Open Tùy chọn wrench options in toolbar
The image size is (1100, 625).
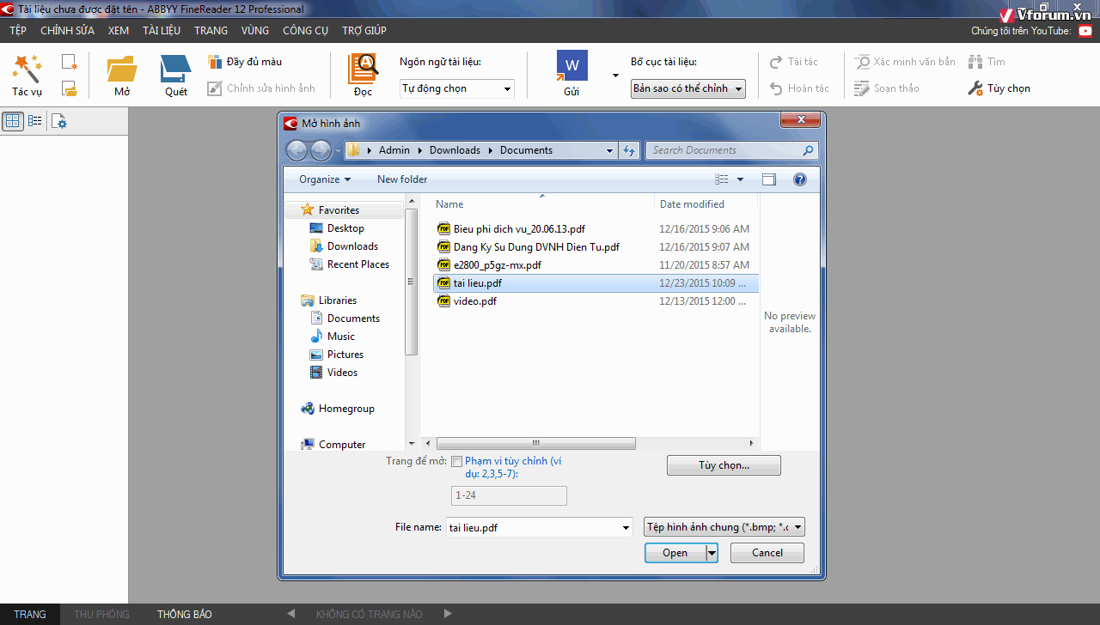point(999,88)
